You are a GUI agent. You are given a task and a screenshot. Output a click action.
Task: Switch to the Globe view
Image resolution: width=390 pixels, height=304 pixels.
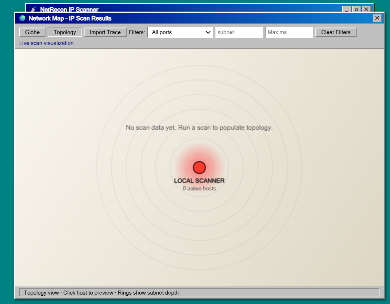(x=32, y=32)
